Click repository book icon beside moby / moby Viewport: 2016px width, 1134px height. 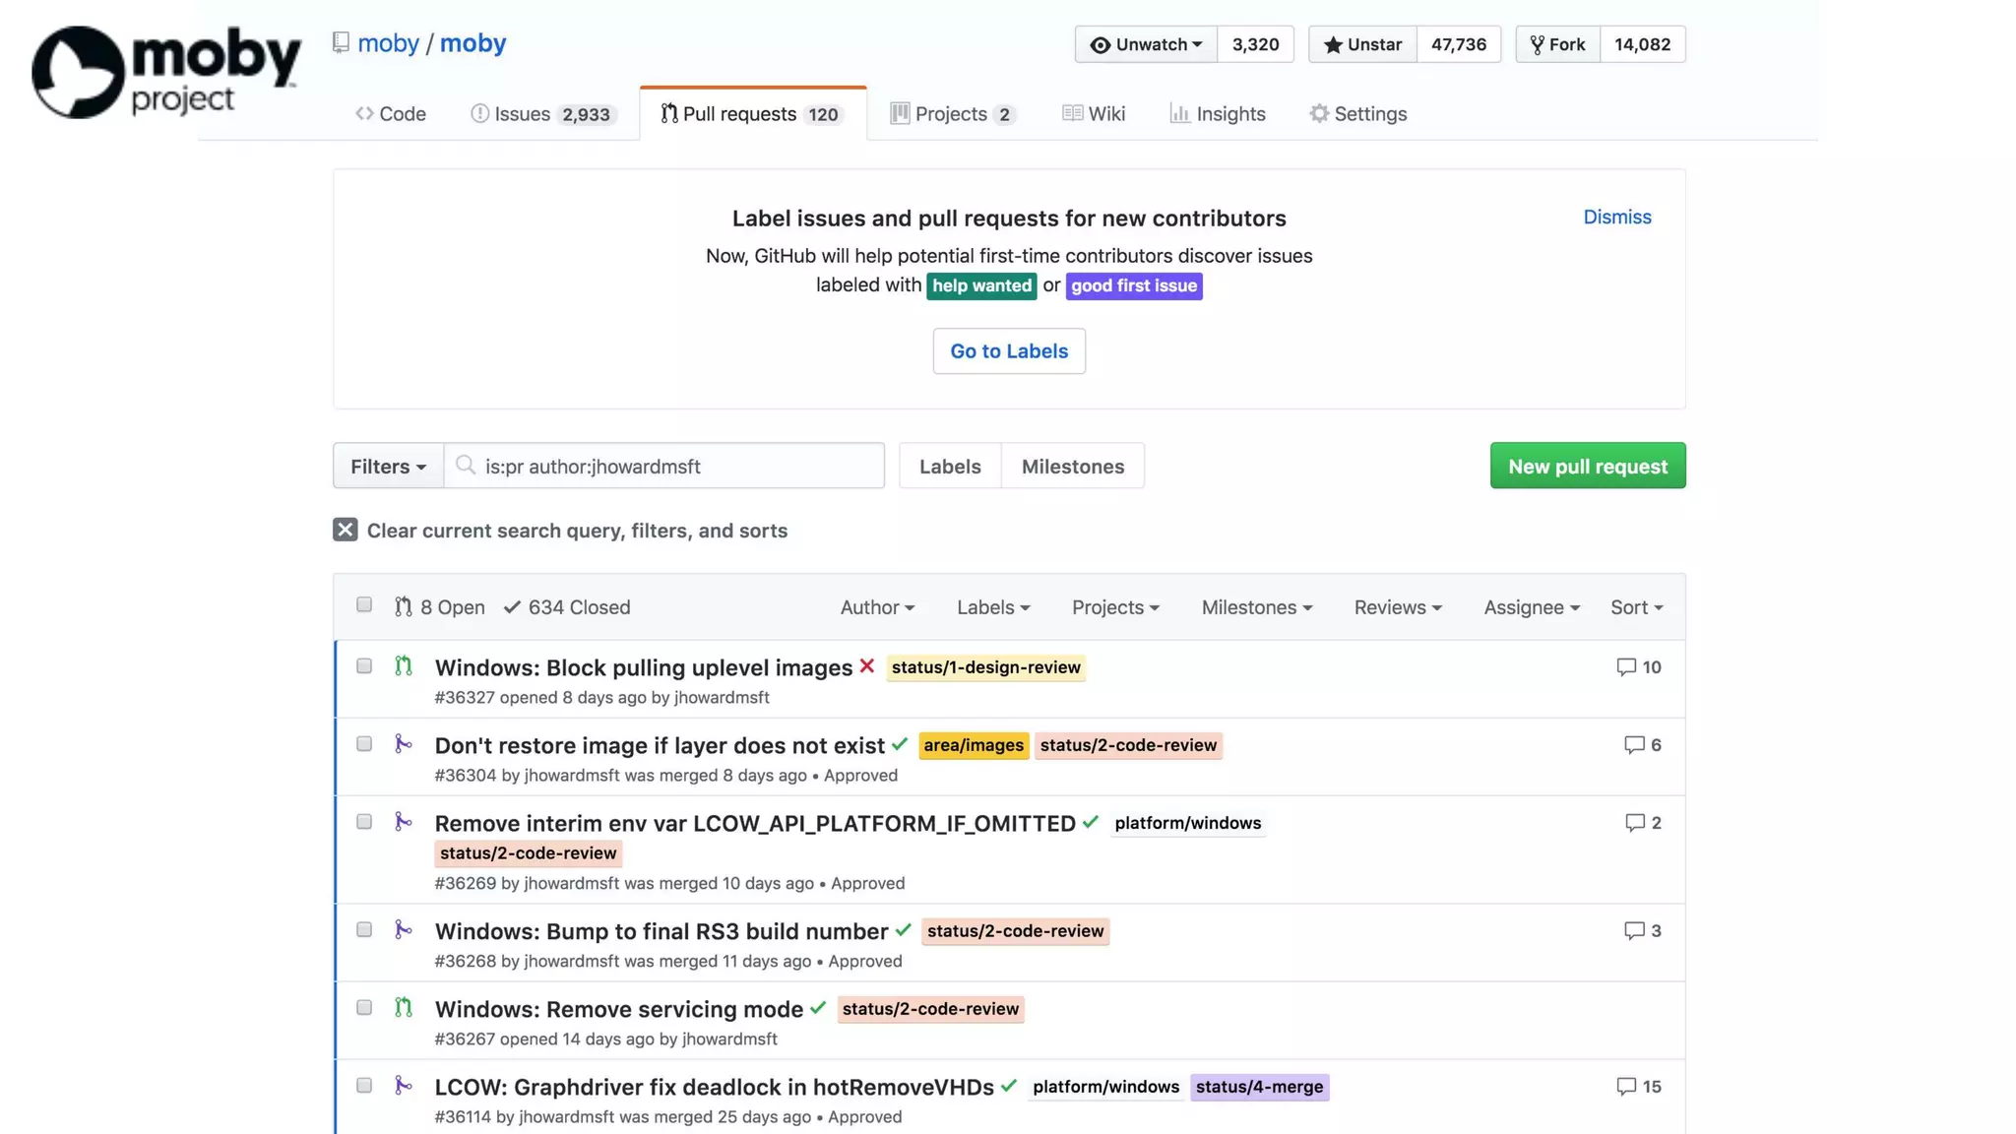coord(341,43)
